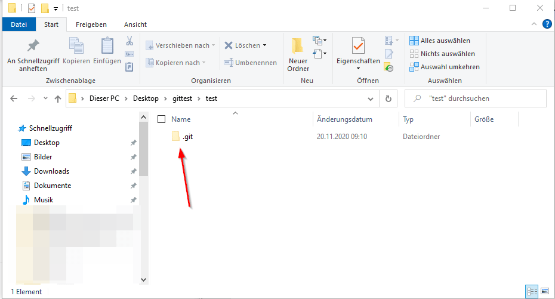
Task: Click the refresh button next to address bar
Action: click(388, 98)
